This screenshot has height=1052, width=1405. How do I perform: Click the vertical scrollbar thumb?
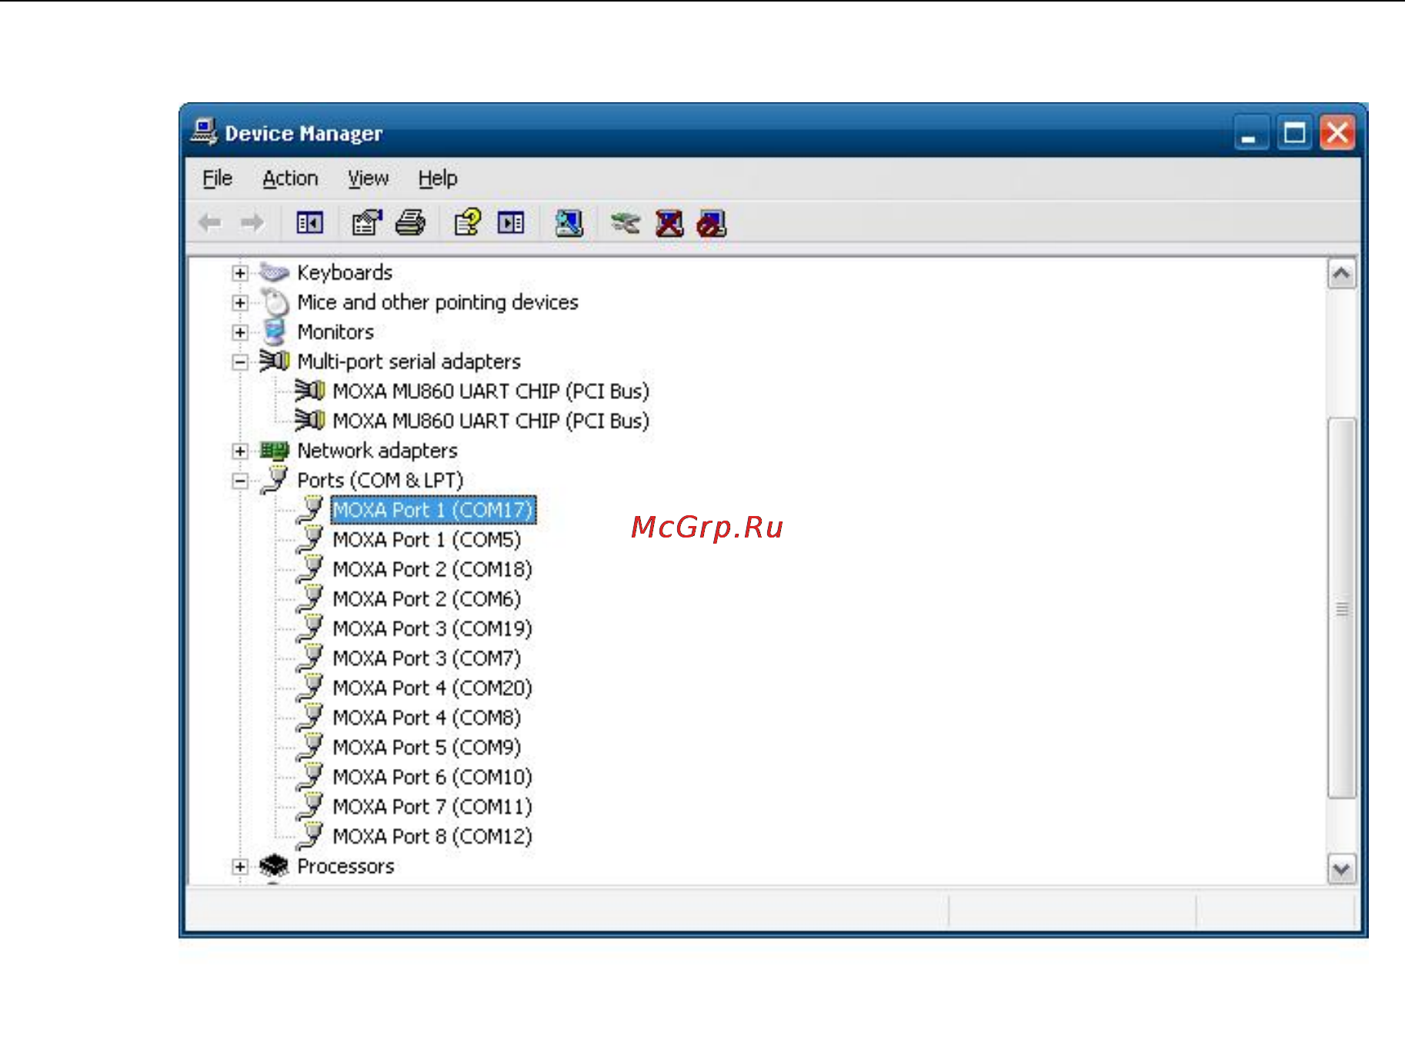coord(1342,608)
